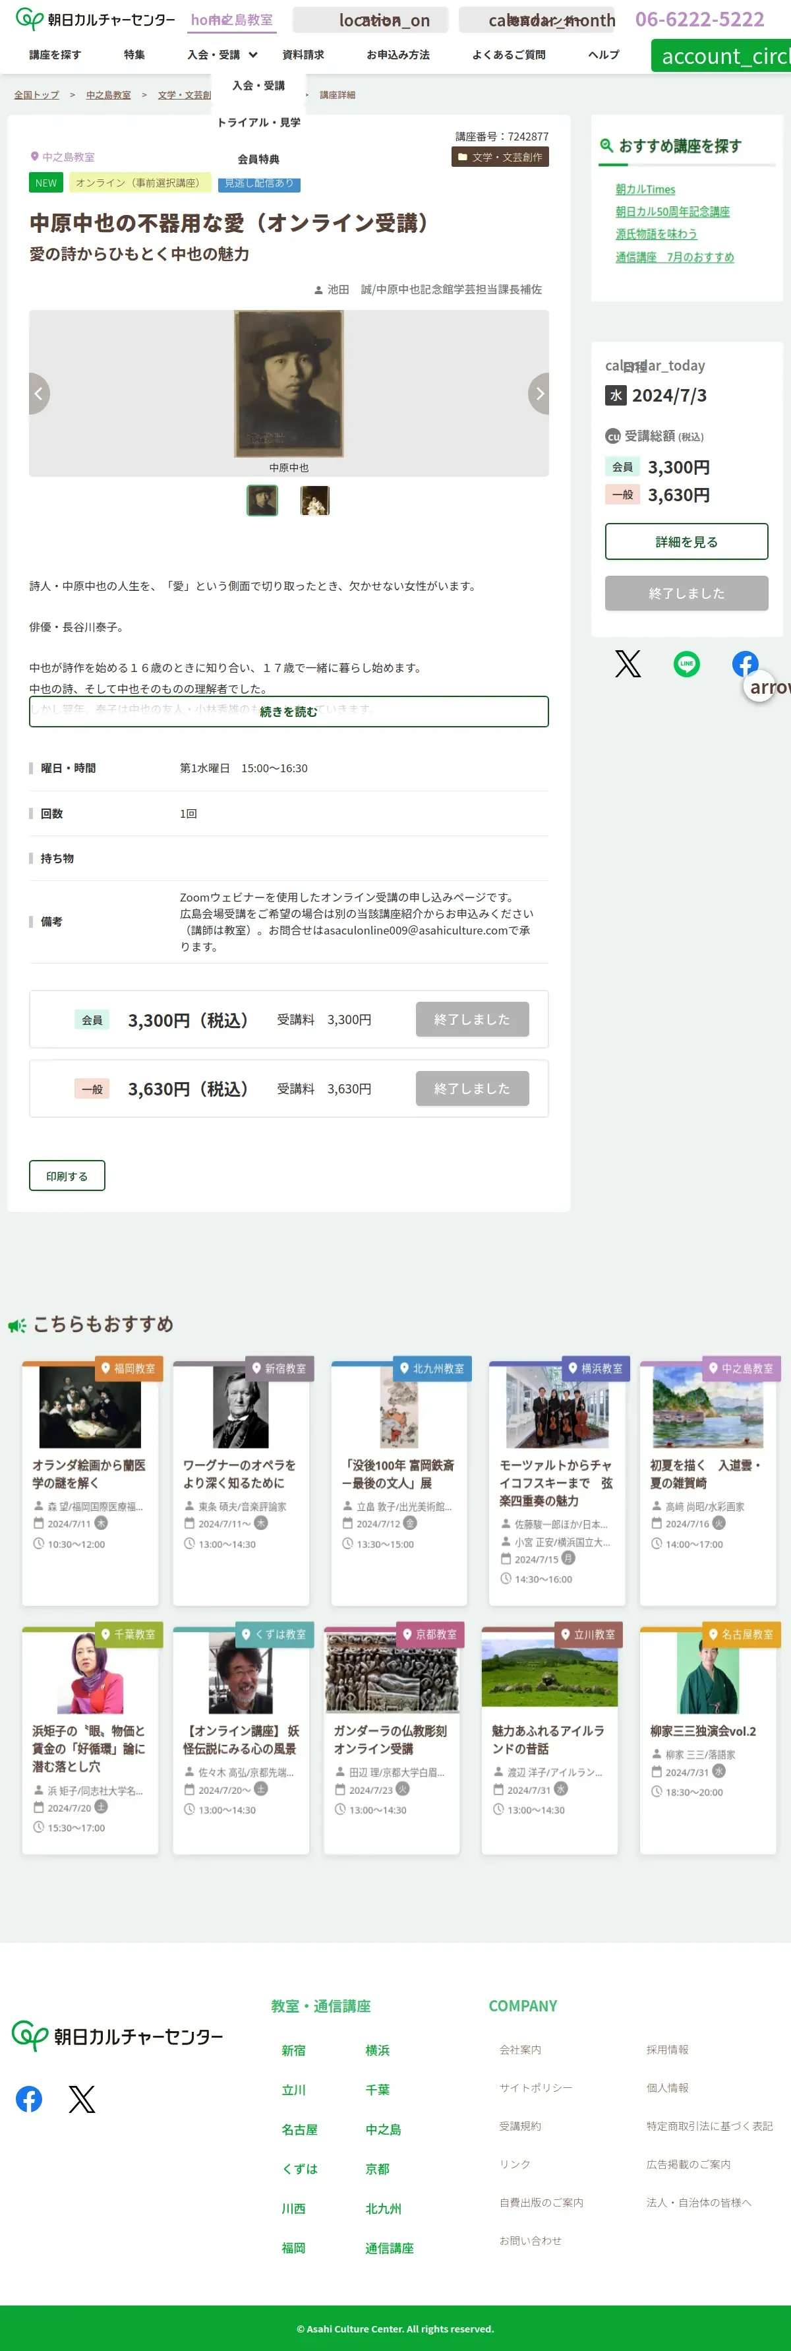Show previous image in carousel
The height and width of the screenshot is (2351, 791).
[38, 393]
